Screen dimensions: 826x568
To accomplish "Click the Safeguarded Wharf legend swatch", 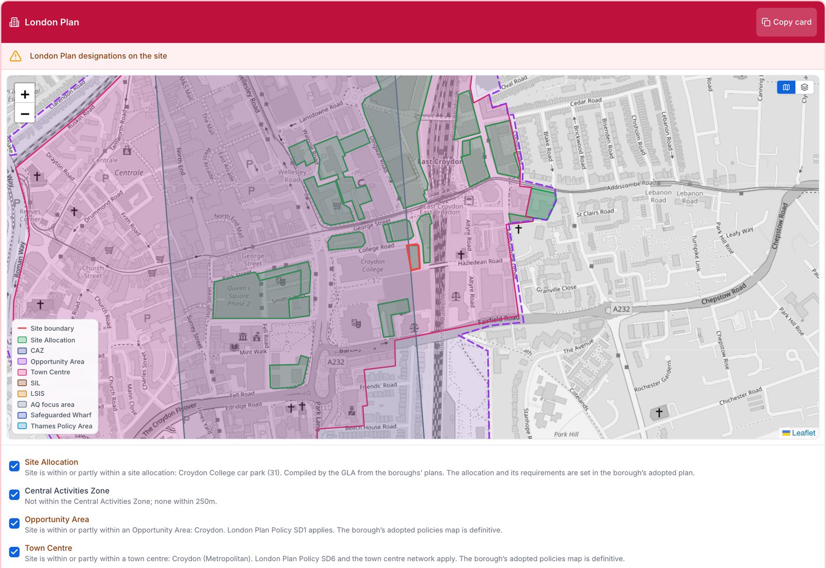I will (22, 415).
